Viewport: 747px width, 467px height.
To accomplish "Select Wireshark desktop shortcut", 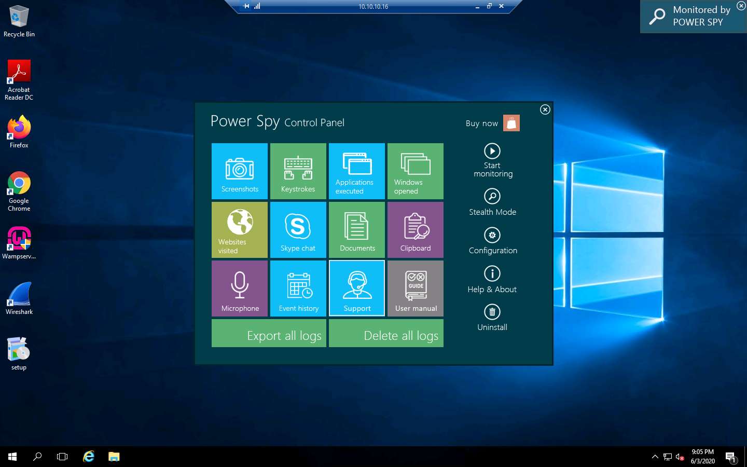I will (19, 298).
